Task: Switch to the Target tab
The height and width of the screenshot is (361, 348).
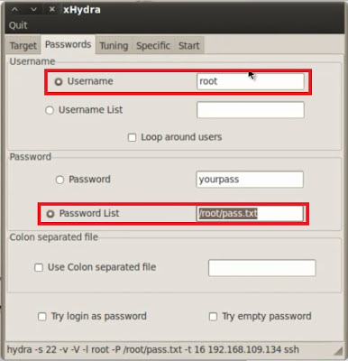Action: point(23,46)
